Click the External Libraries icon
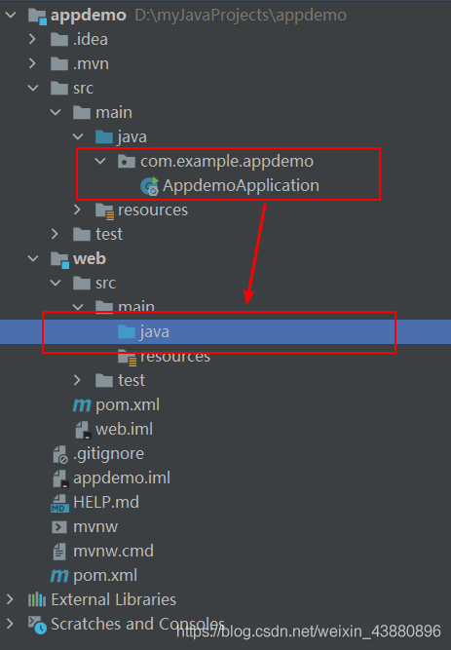451x650 pixels. pos(37,599)
